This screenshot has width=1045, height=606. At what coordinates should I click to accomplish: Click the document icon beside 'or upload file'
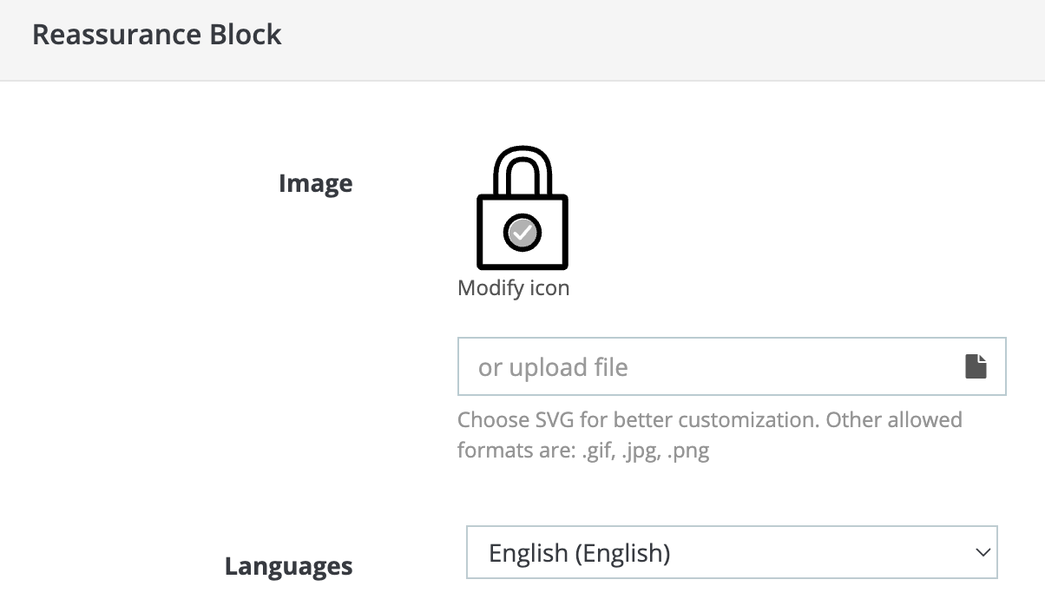[x=976, y=366]
